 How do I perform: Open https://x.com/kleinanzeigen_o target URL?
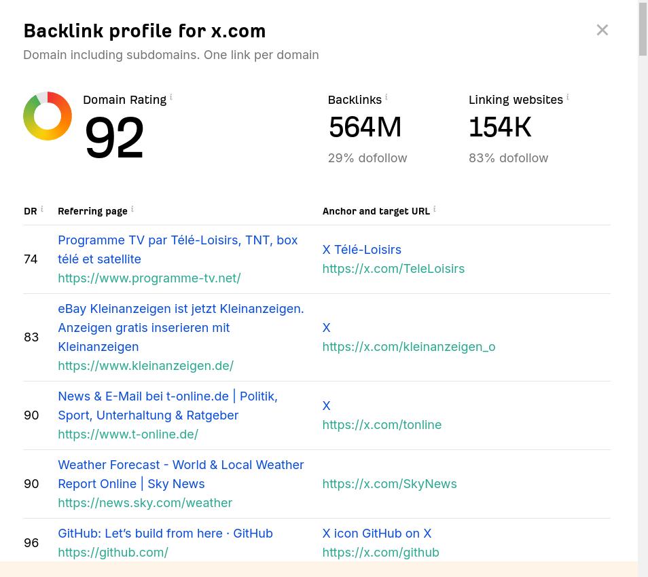pyautogui.click(x=409, y=346)
